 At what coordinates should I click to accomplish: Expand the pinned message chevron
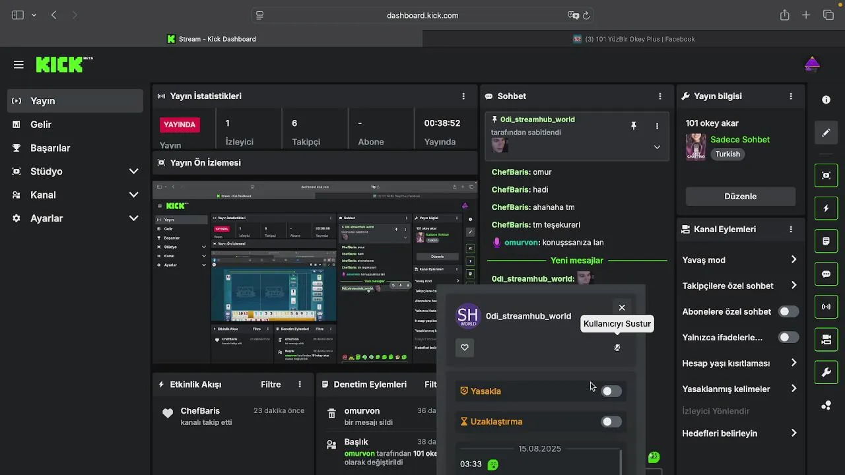click(x=657, y=147)
